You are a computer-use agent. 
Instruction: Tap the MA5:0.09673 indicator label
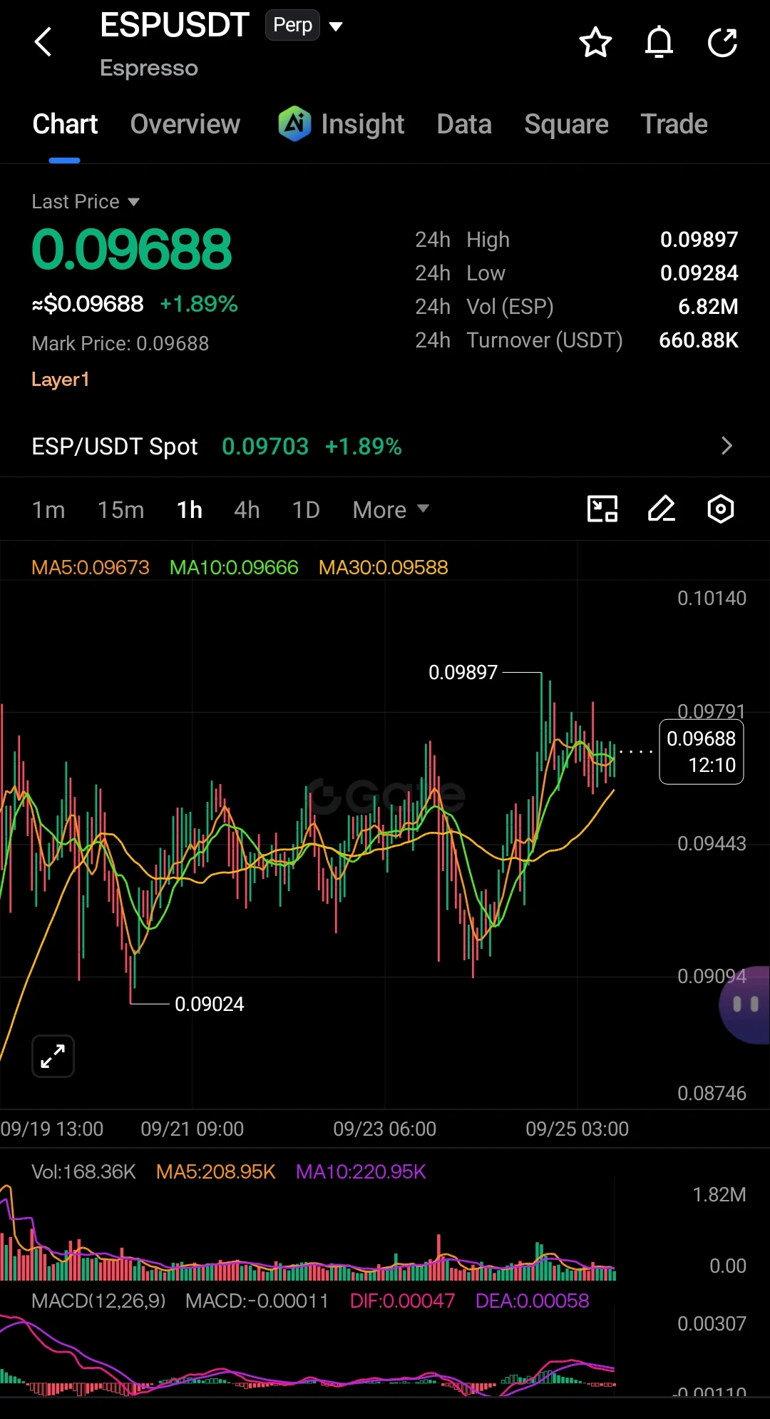(x=91, y=567)
